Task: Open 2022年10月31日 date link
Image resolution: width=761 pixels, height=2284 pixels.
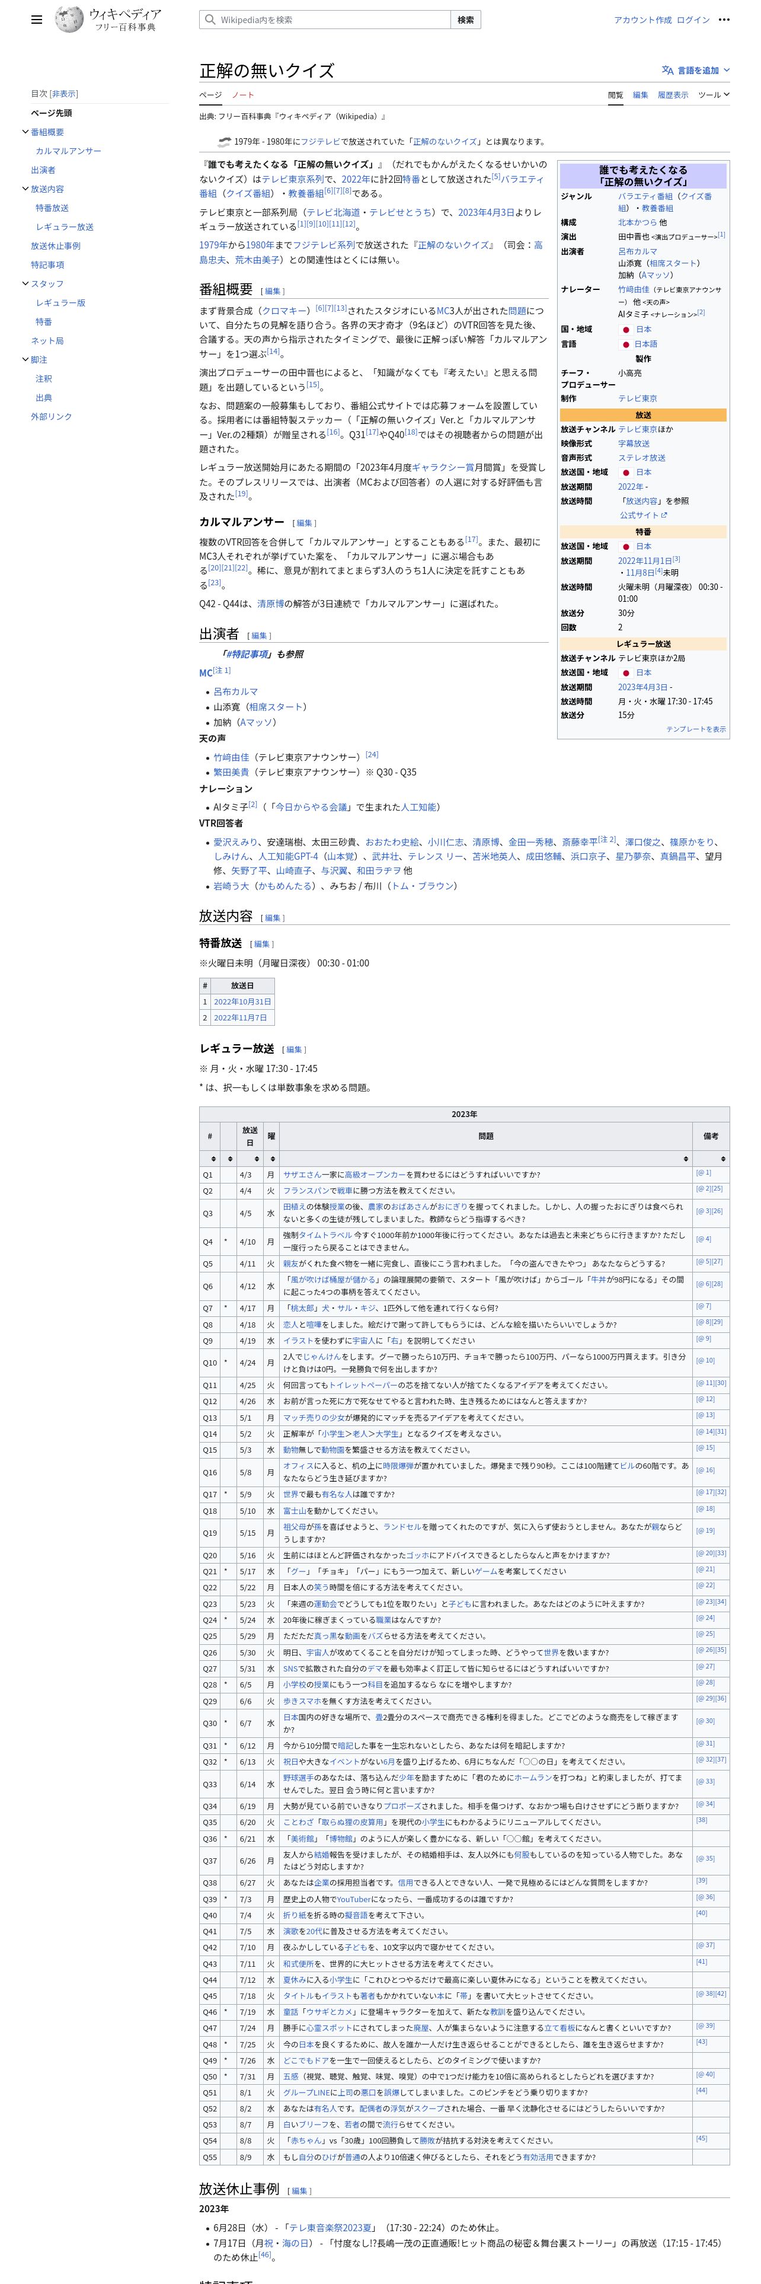Action: click(242, 1002)
